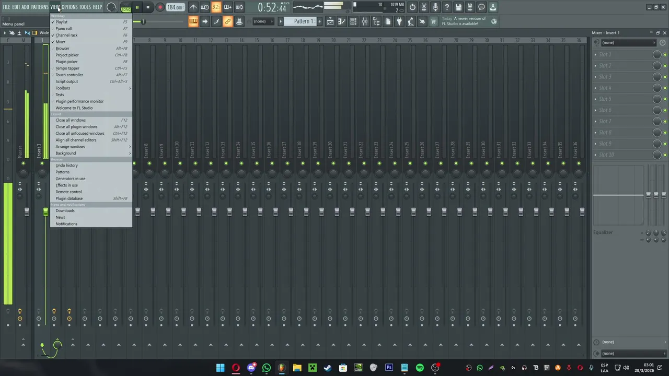The width and height of the screenshot is (669, 376).
Task: Click the save project floppy icon
Action: coord(458,7)
